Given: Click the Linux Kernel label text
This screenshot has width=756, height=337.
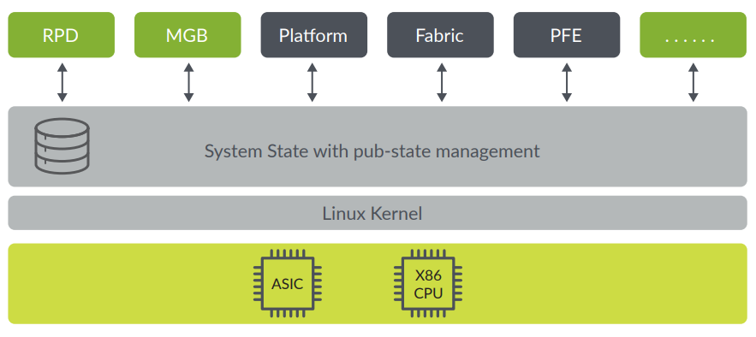Looking at the screenshot, I should tap(372, 213).
